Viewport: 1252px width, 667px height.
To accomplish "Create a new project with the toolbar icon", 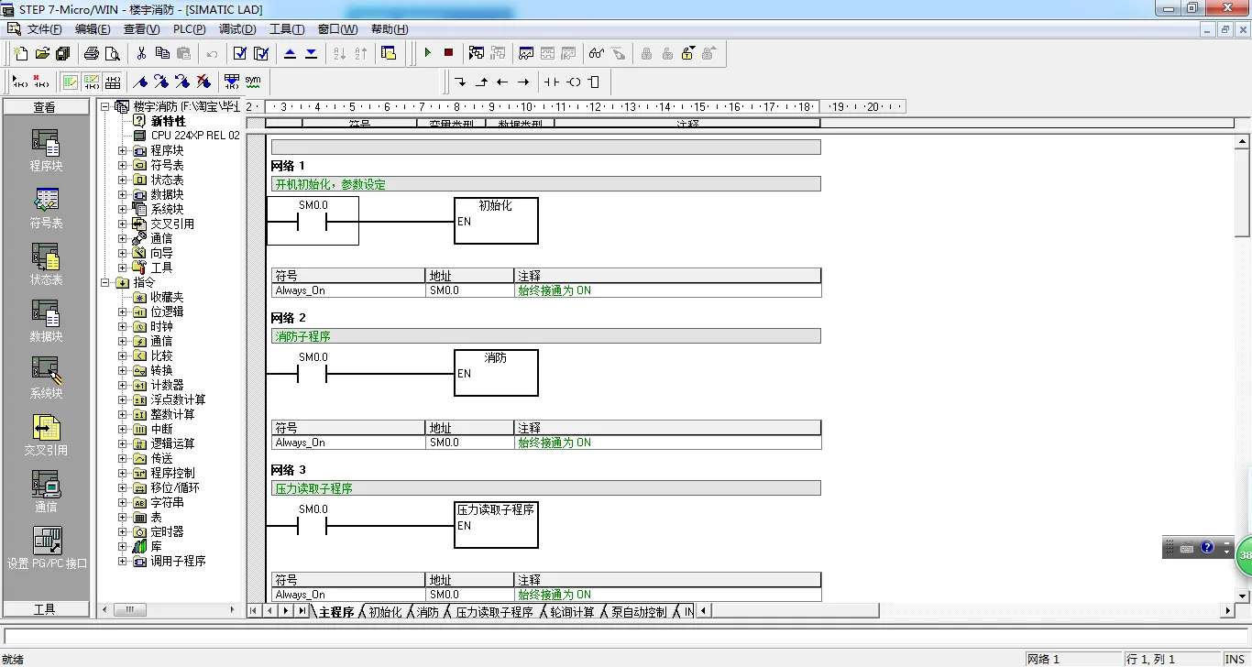I will click(21, 53).
